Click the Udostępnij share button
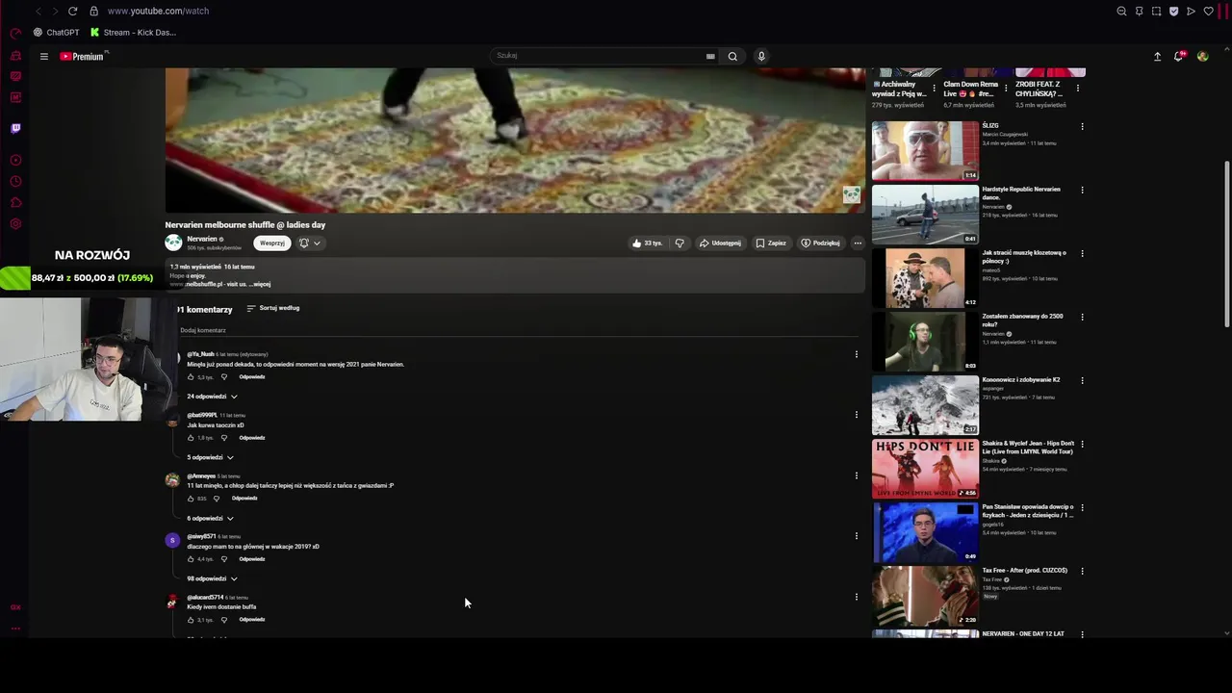1232x693 pixels. 720,243
